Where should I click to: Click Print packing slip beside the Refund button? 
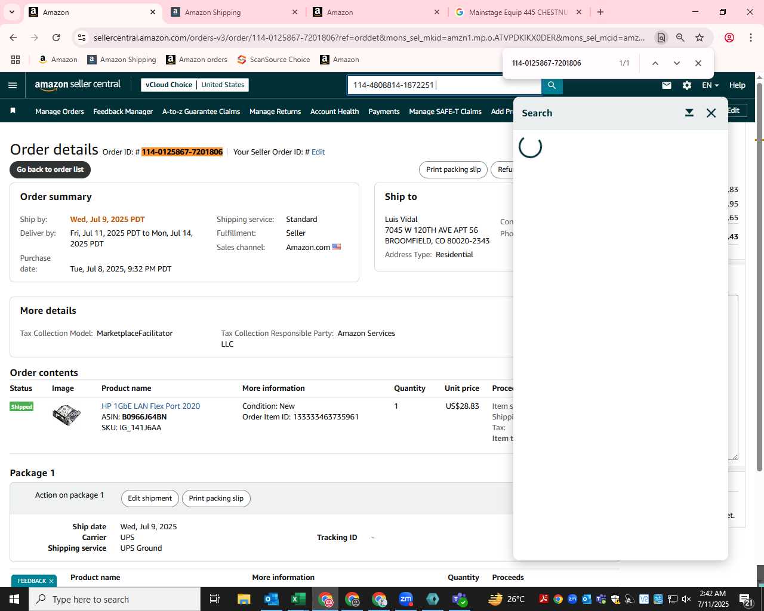point(454,169)
